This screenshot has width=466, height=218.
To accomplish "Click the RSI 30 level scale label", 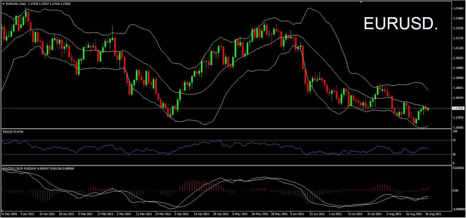I will click(x=454, y=154).
